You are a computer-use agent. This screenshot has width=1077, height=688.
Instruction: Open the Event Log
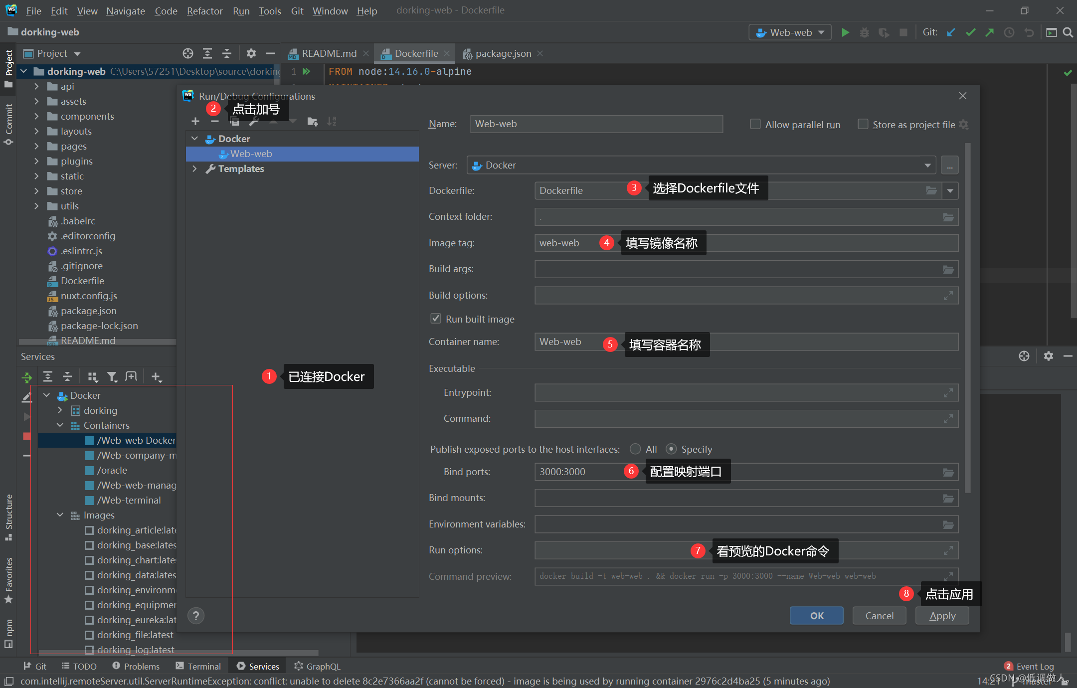(1029, 666)
